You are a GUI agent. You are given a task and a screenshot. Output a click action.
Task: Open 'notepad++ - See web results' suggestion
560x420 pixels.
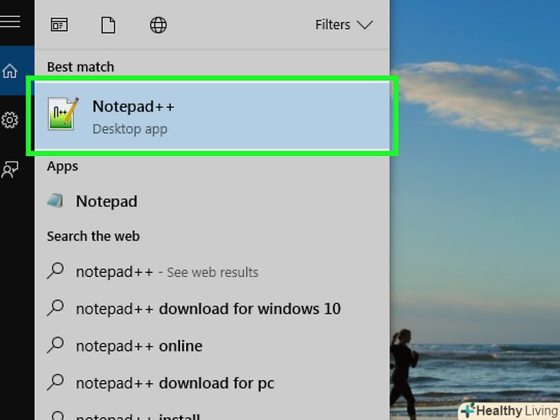click(x=212, y=272)
